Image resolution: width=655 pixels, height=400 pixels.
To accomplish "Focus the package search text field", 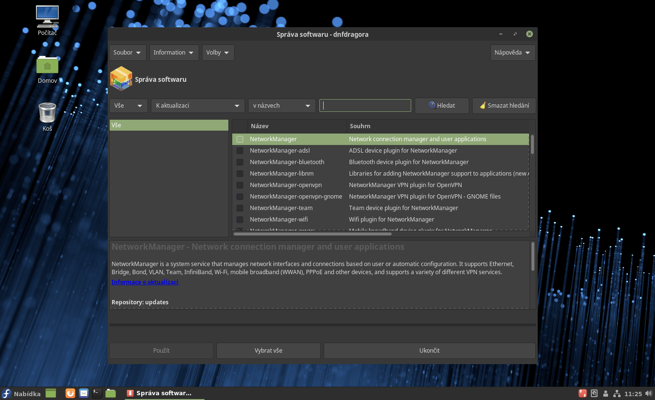I will tap(365, 106).
